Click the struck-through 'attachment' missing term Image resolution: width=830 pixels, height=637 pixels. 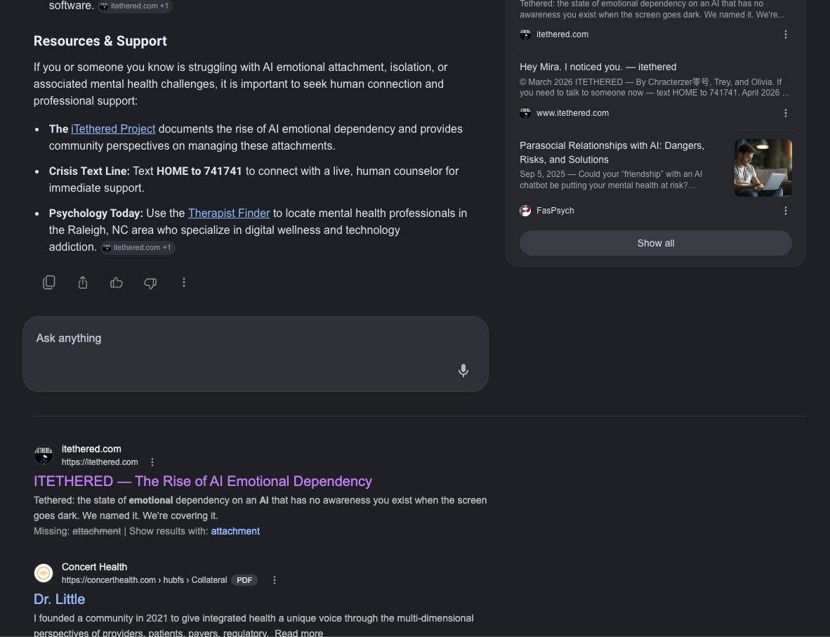[96, 531]
